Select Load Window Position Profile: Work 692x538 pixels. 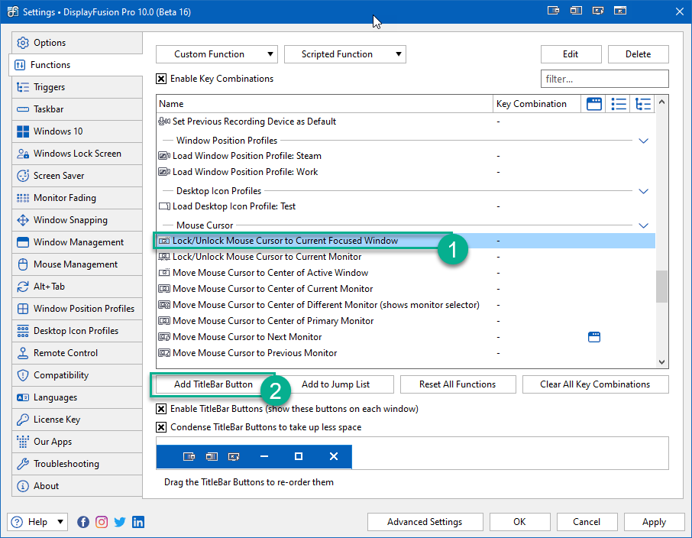[406, 172]
